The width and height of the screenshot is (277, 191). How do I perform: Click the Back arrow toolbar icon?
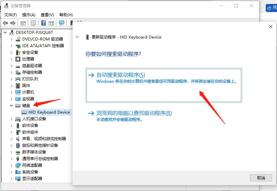pos(5,23)
